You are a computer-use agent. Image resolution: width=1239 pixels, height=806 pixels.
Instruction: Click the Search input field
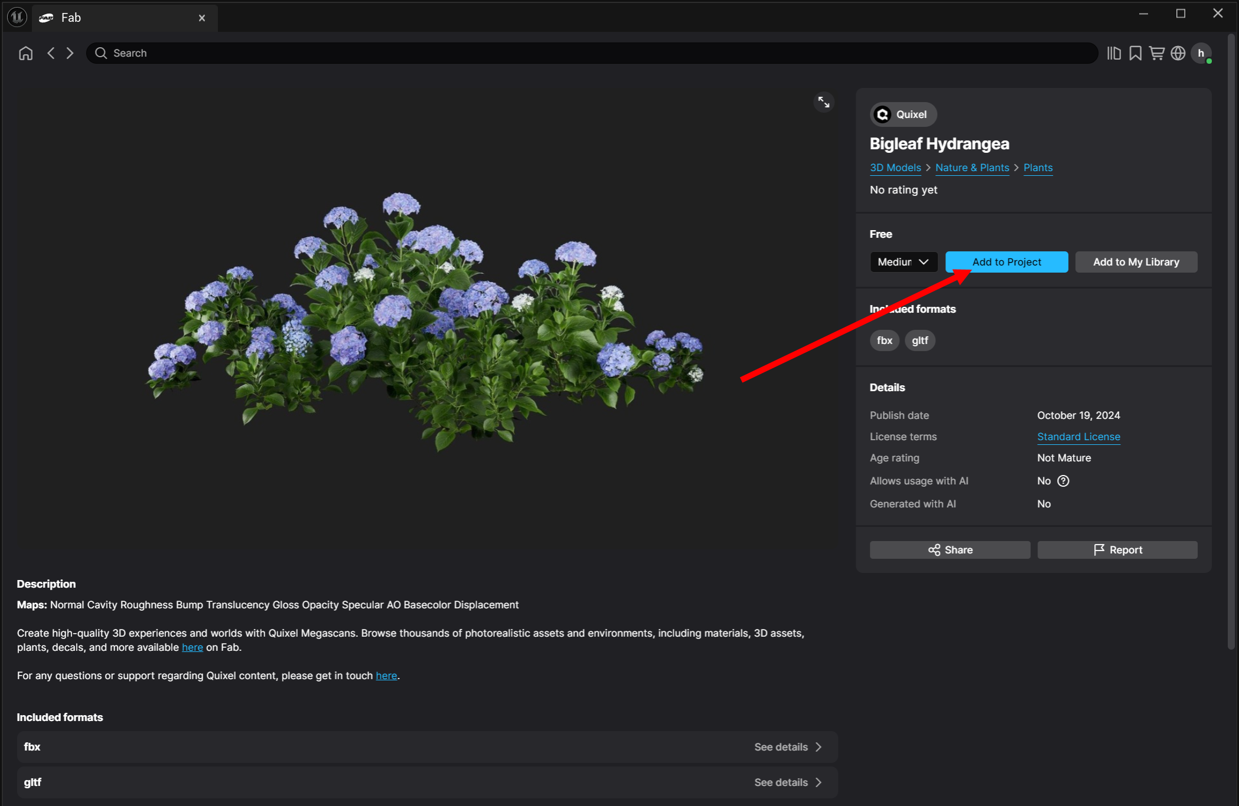coord(591,53)
